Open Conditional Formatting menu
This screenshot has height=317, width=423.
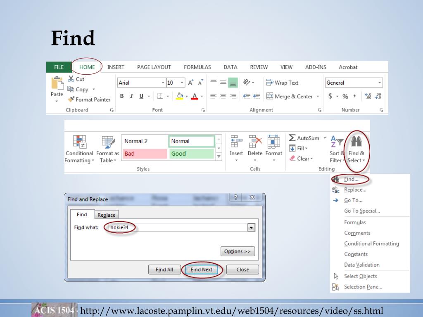79,149
